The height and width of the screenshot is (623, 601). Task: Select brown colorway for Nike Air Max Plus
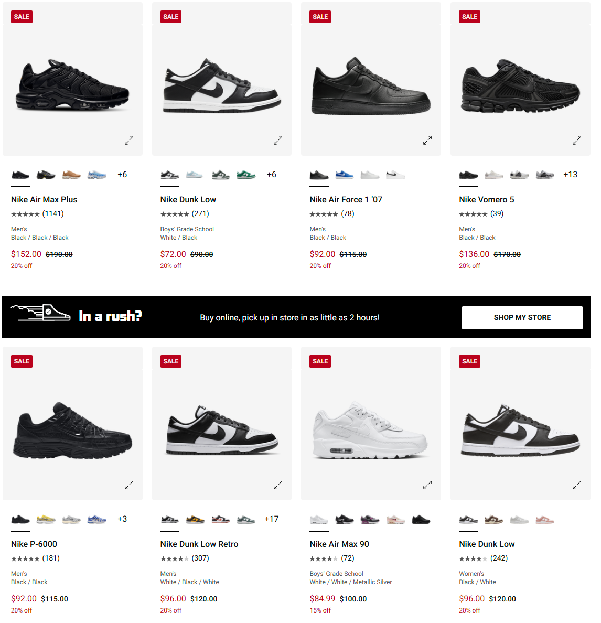(71, 175)
